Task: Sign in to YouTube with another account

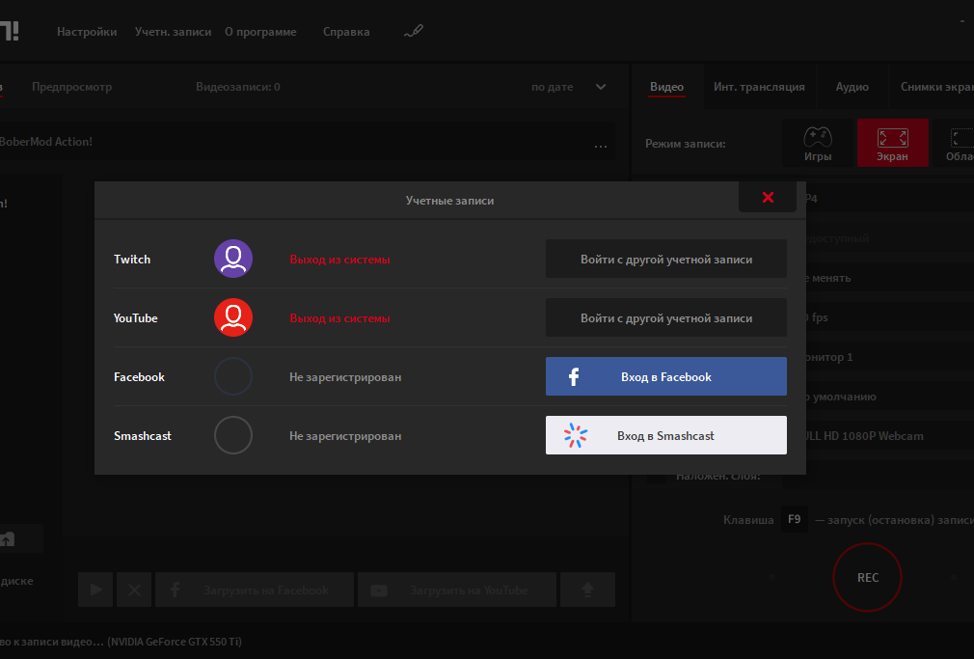Action: (x=666, y=317)
